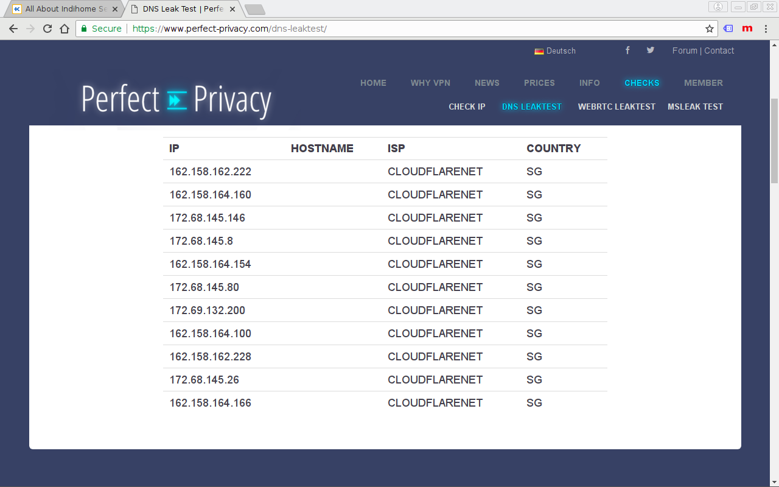Viewport: 779px width, 487px height.
Task: Select IP address 172.68.145.146
Action: (208, 218)
